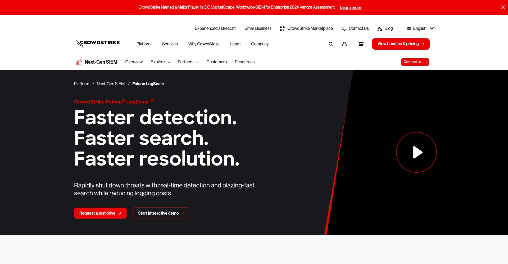Open the Blog link text

coord(388,29)
